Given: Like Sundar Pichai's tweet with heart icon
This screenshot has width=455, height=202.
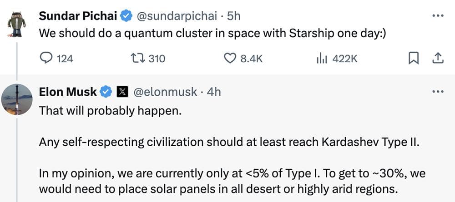Looking at the screenshot, I should pyautogui.click(x=231, y=58).
